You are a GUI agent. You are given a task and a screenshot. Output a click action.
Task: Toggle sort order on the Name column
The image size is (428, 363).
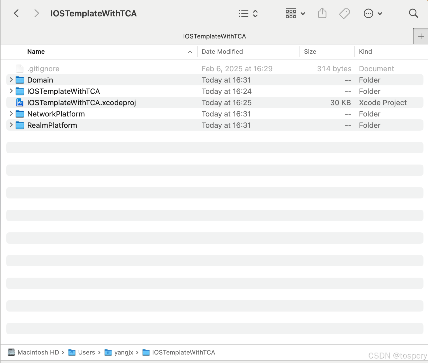tap(36, 51)
